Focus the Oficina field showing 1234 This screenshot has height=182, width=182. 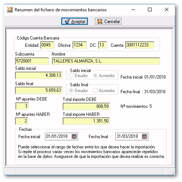point(80,45)
